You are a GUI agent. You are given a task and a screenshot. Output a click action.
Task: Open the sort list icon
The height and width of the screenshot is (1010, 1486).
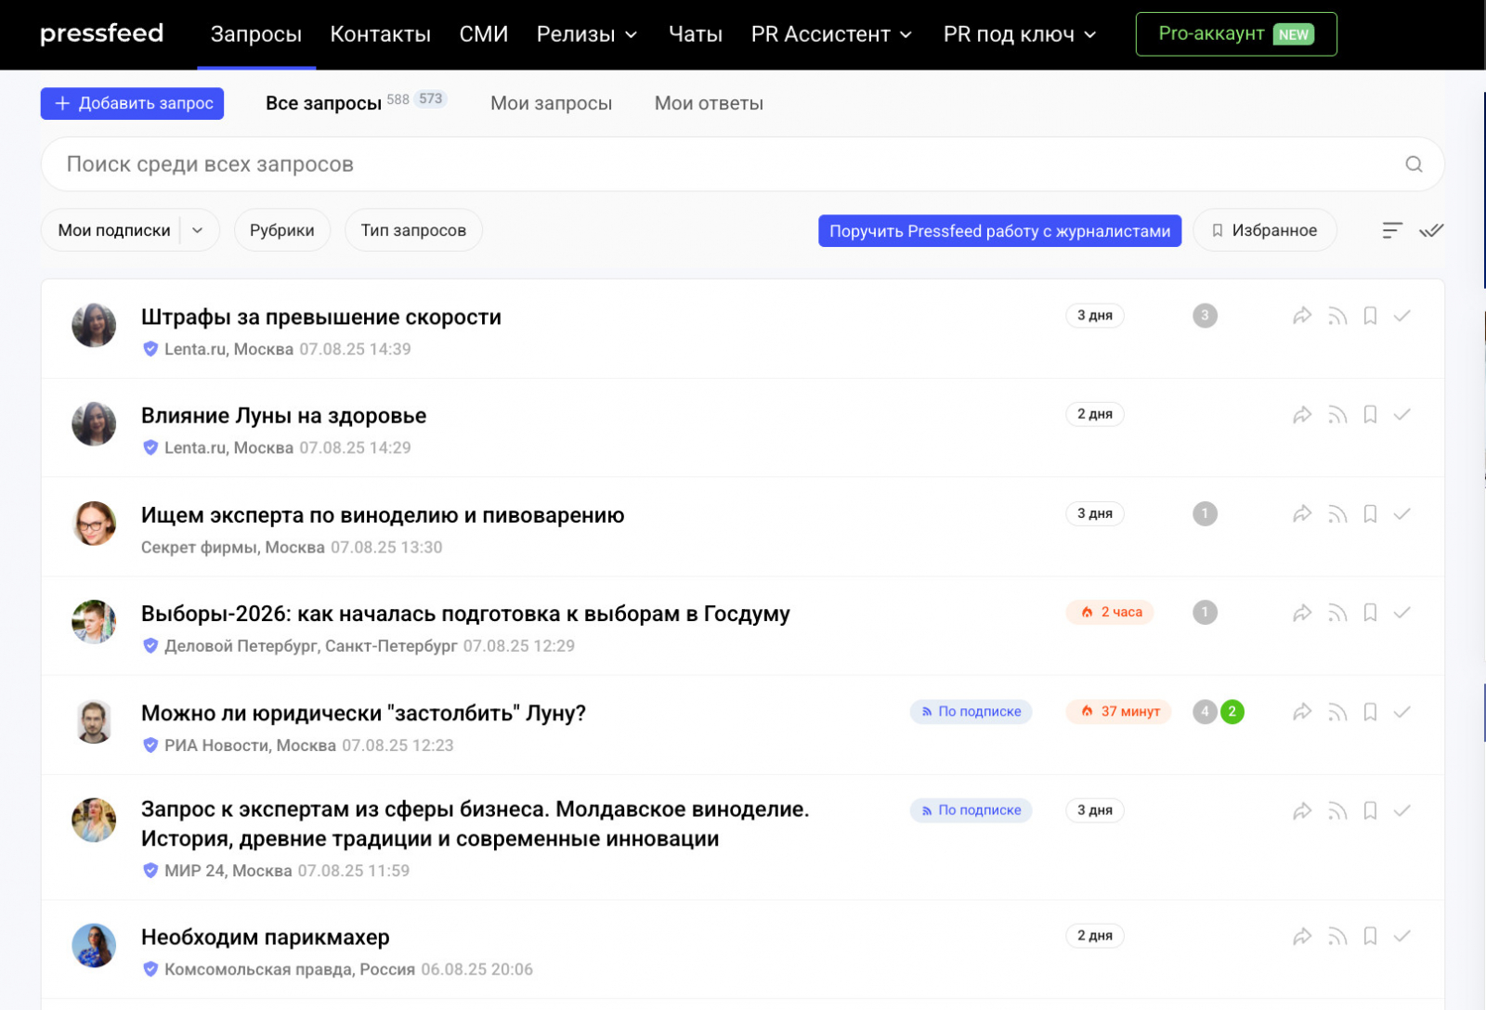point(1391,230)
